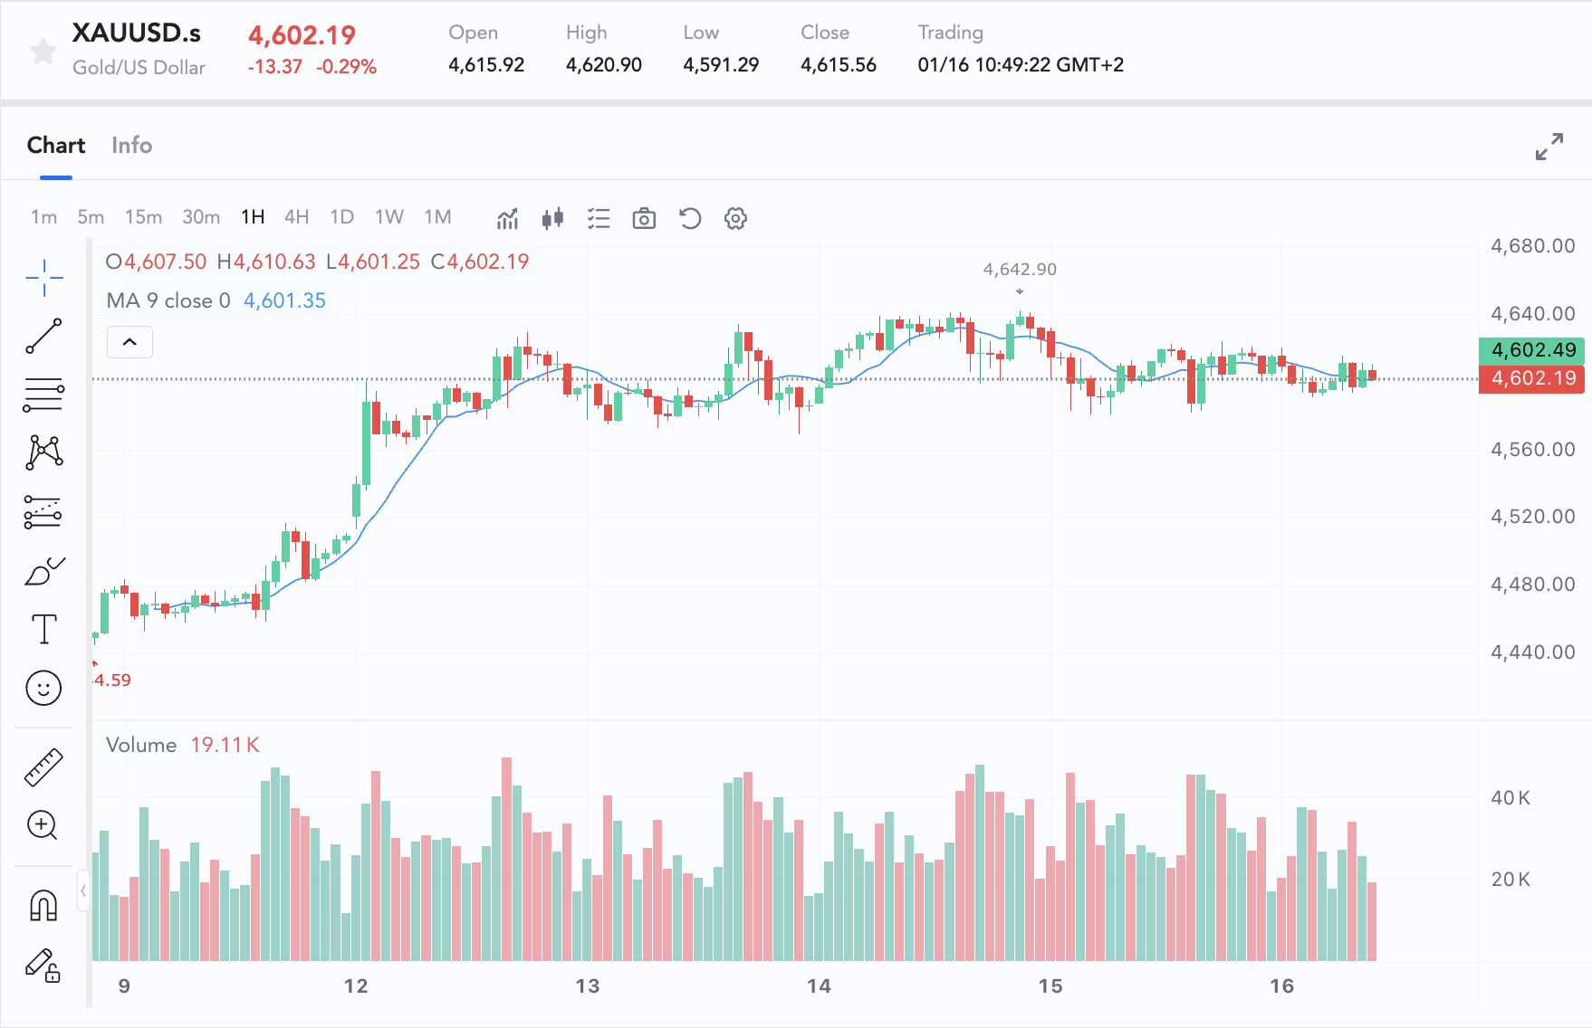
Task: Expand chart to fullscreen
Action: point(1549,146)
